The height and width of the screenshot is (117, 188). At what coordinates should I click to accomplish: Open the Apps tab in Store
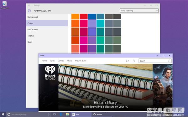[x=52, y=61]
